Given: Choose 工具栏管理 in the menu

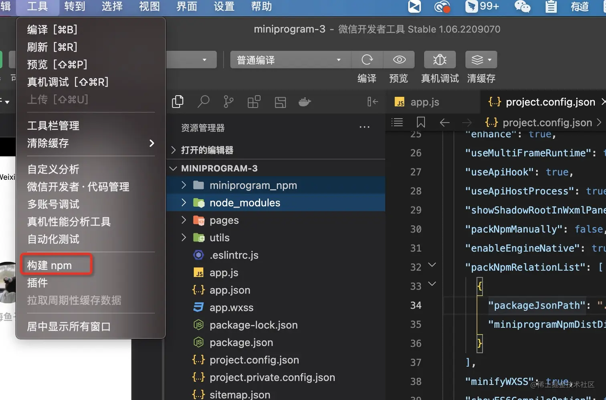Looking at the screenshot, I should pyautogui.click(x=91, y=126).
